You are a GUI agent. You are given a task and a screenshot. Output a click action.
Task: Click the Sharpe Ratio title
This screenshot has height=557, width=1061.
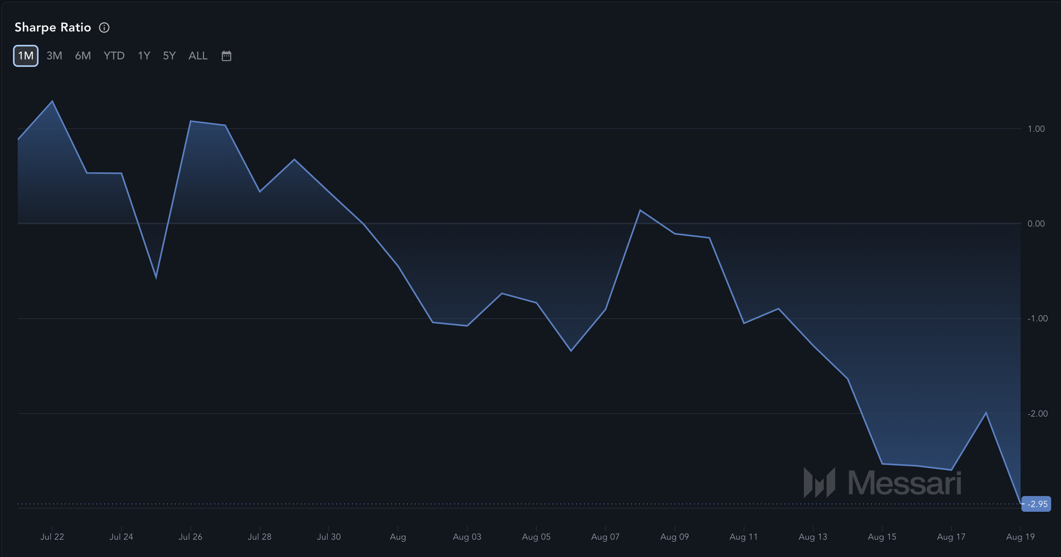[x=53, y=28]
